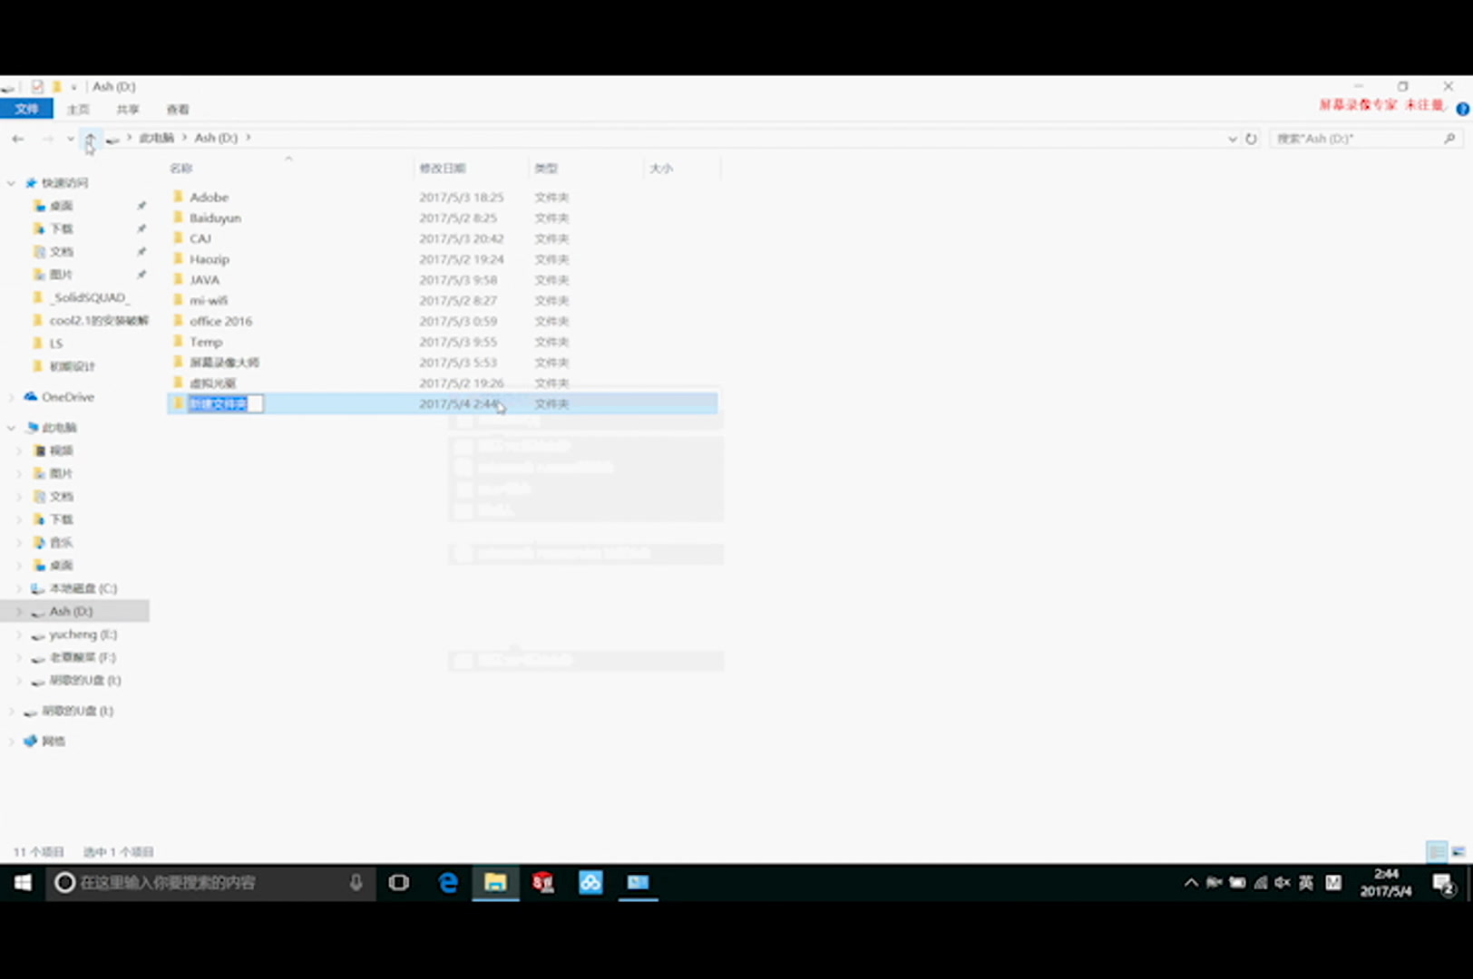Switch to large thumbnails view icon in the status bar
The image size is (1473, 979).
tap(1458, 852)
